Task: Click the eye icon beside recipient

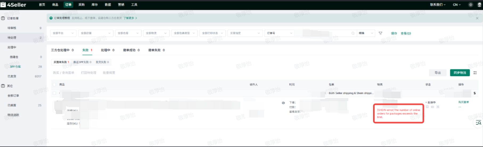Action: [x=283, y=103]
